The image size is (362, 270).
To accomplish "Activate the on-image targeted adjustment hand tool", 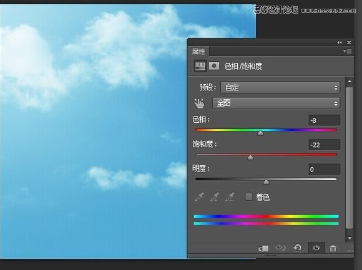I will (199, 104).
